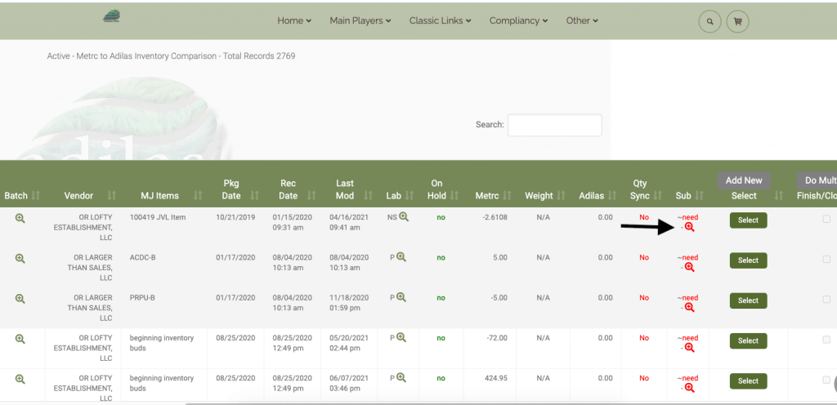The height and width of the screenshot is (405, 837).
Task: Click the '~need' link in ACDC-B row
Action: pos(688,257)
